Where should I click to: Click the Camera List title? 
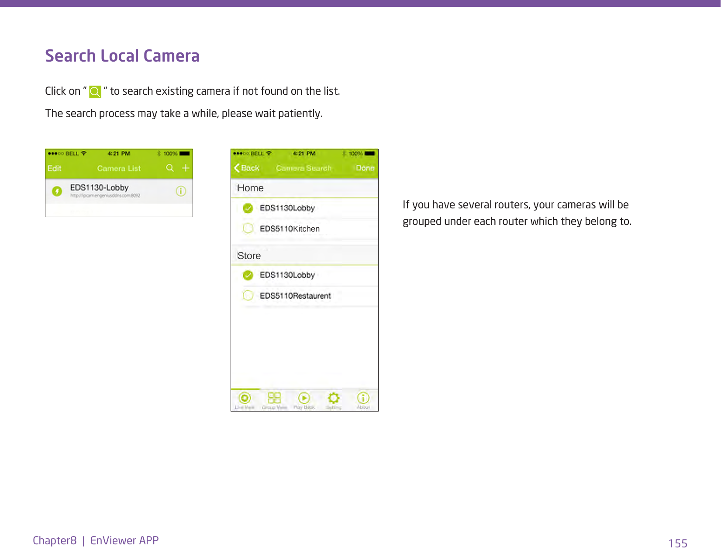(119, 169)
